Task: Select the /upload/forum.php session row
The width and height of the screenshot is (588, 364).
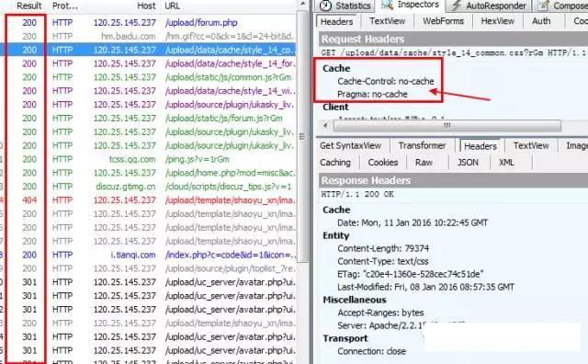Action: 149,23
